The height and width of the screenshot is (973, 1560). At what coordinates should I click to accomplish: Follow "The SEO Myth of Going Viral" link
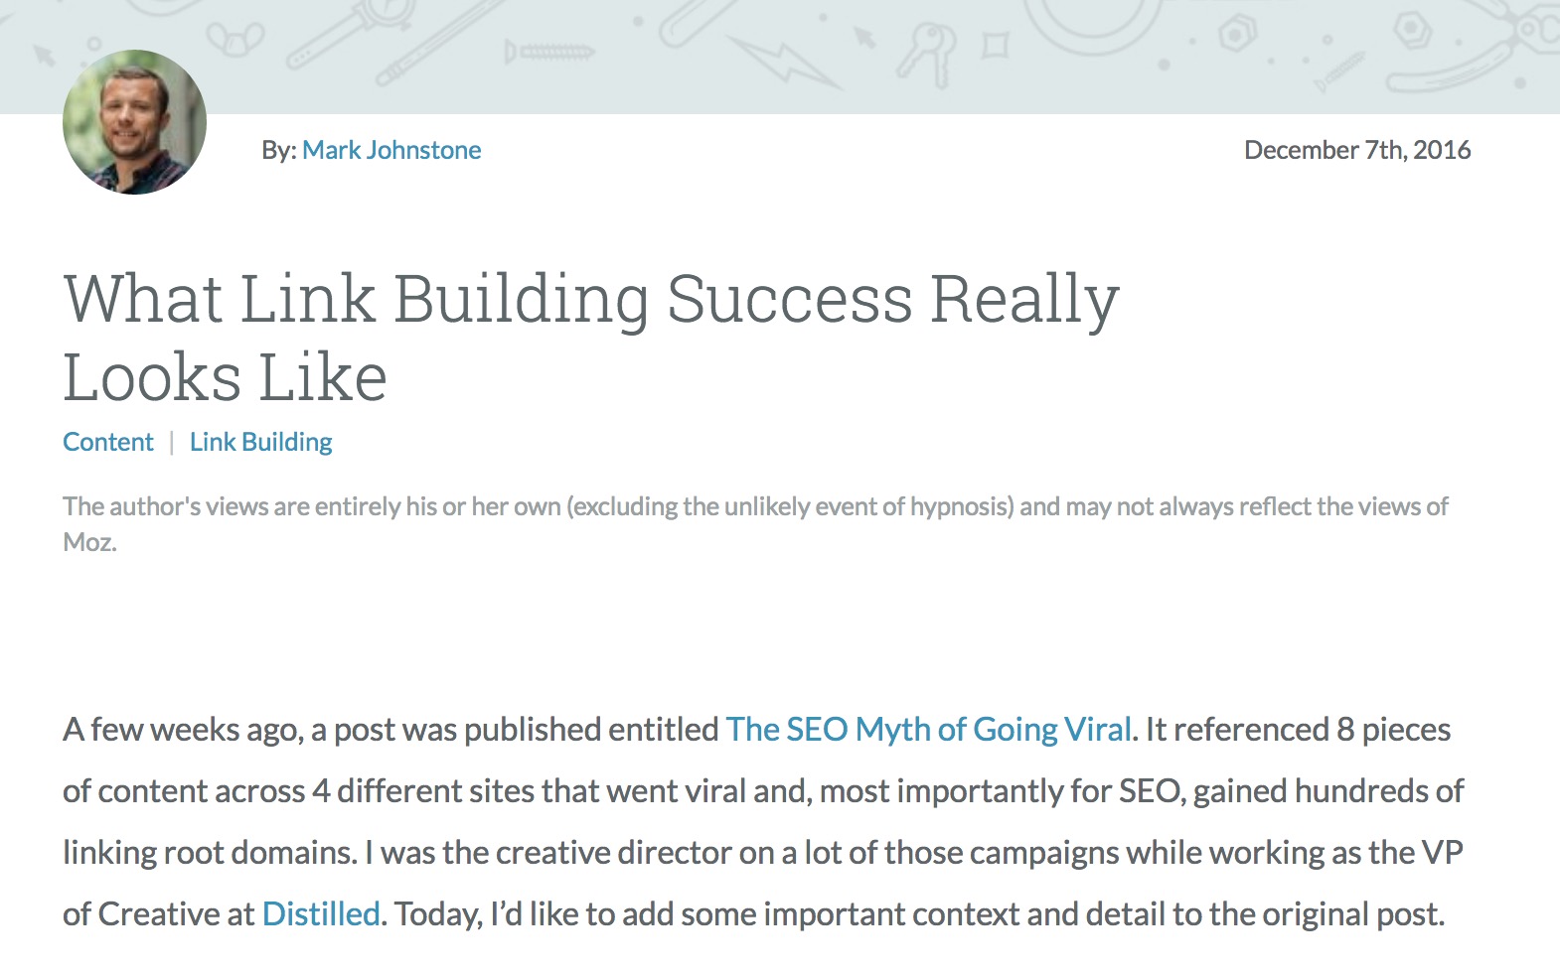pyautogui.click(x=928, y=730)
